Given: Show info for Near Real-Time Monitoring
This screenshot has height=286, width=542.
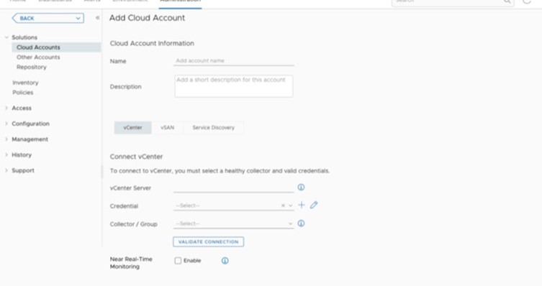Looking at the screenshot, I should (225, 261).
